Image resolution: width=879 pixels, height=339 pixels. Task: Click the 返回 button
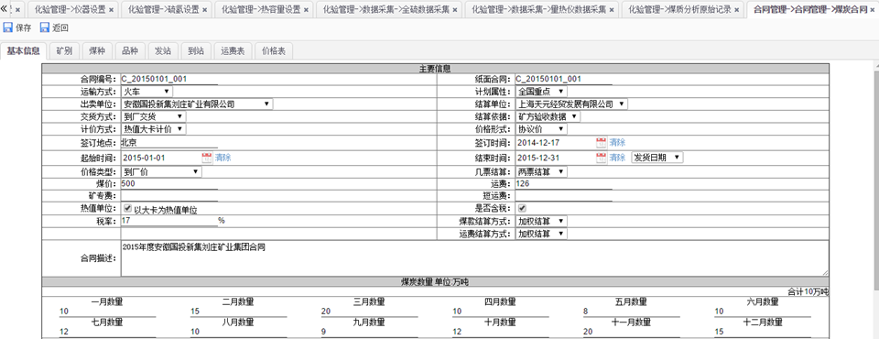click(54, 28)
